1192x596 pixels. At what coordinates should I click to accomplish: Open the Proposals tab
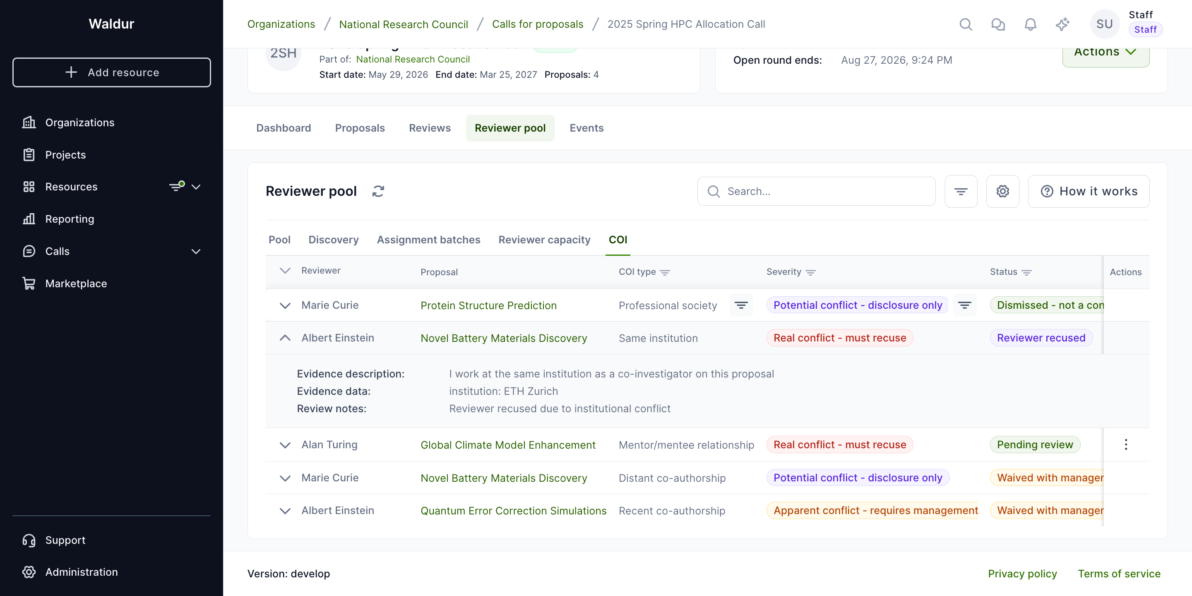pos(360,128)
